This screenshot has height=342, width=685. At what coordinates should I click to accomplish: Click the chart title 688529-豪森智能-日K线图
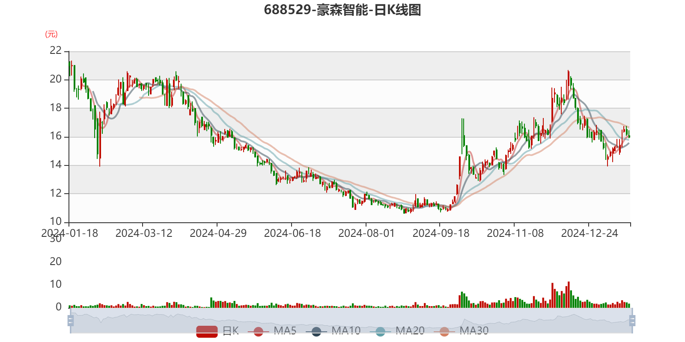pyautogui.click(x=342, y=9)
